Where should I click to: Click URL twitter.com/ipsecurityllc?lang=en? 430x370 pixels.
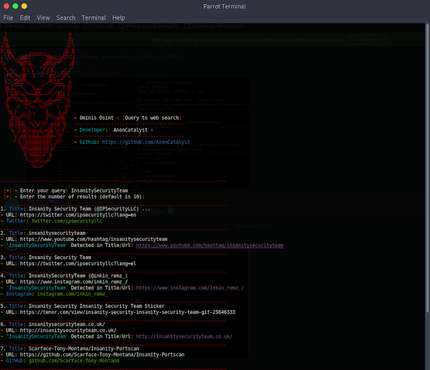(x=78, y=215)
